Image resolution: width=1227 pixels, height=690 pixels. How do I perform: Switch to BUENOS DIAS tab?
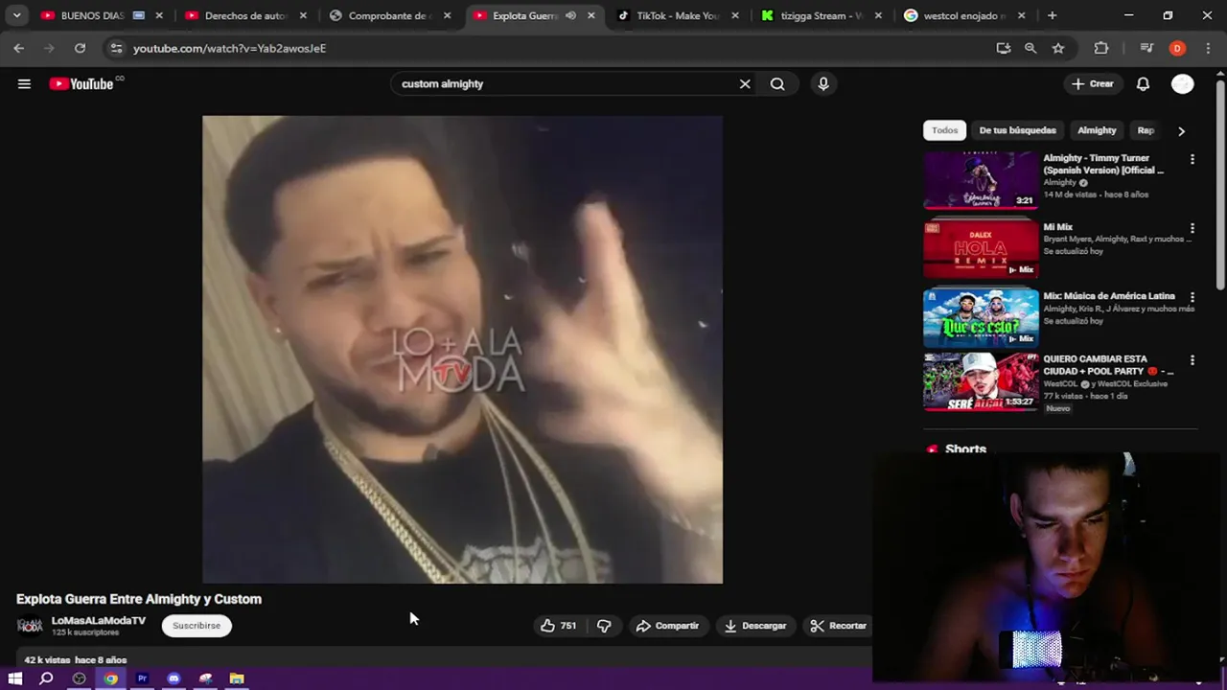pos(92,15)
